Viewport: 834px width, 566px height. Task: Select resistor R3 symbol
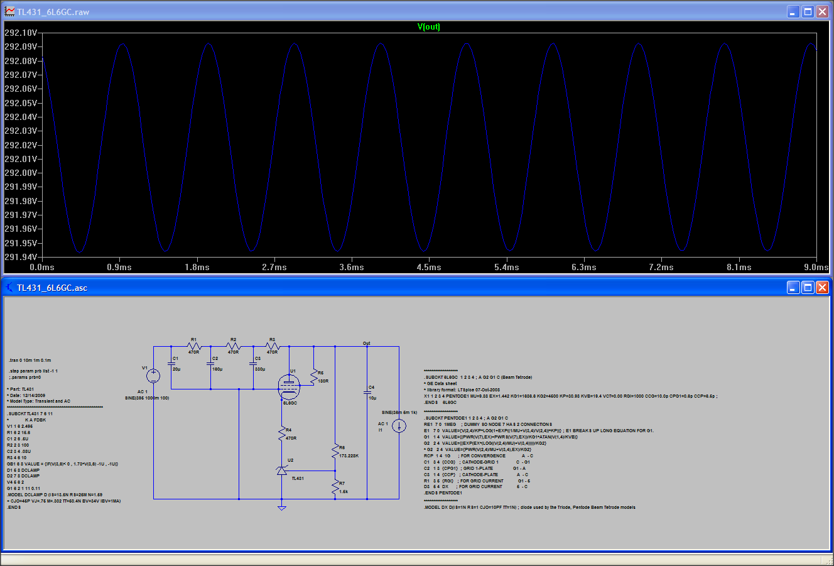272,346
